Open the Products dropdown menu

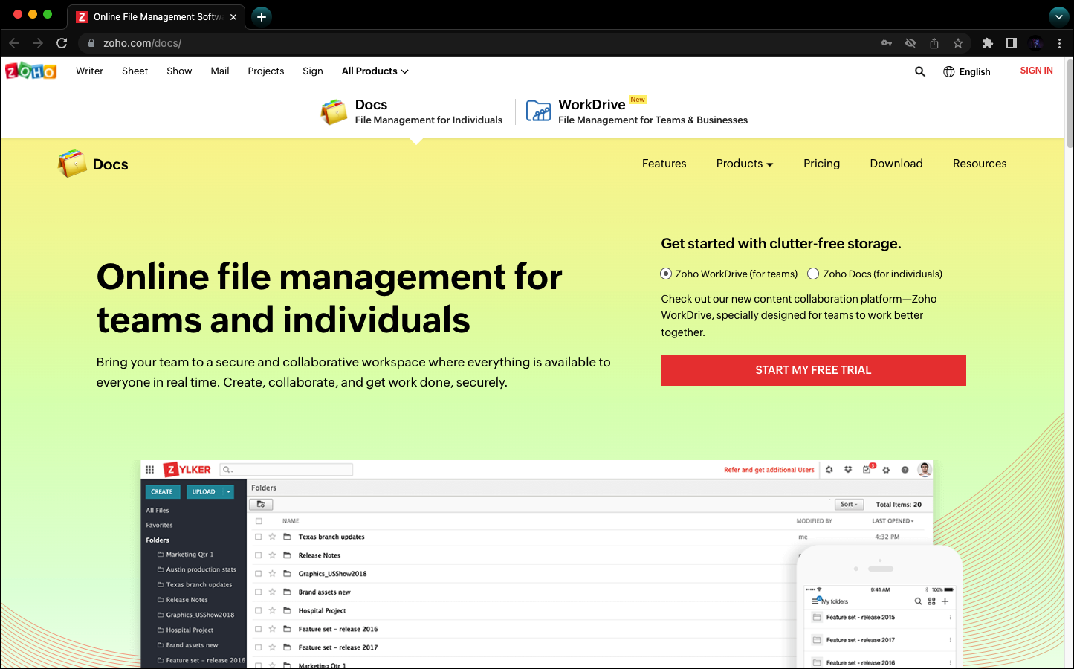(744, 164)
